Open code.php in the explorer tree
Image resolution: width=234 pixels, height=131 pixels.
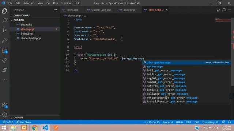pos(26,25)
